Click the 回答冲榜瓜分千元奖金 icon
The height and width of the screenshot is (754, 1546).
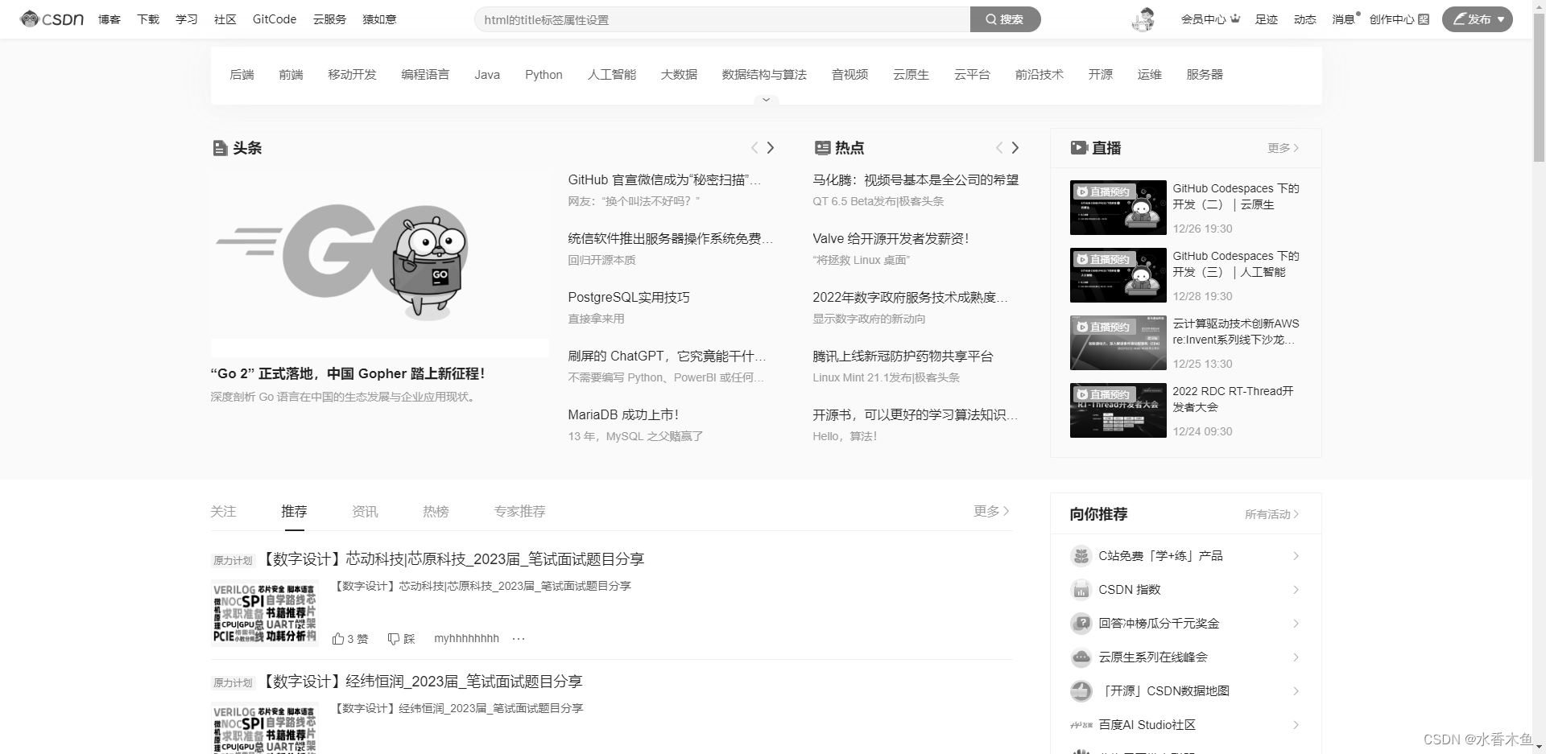(x=1081, y=624)
